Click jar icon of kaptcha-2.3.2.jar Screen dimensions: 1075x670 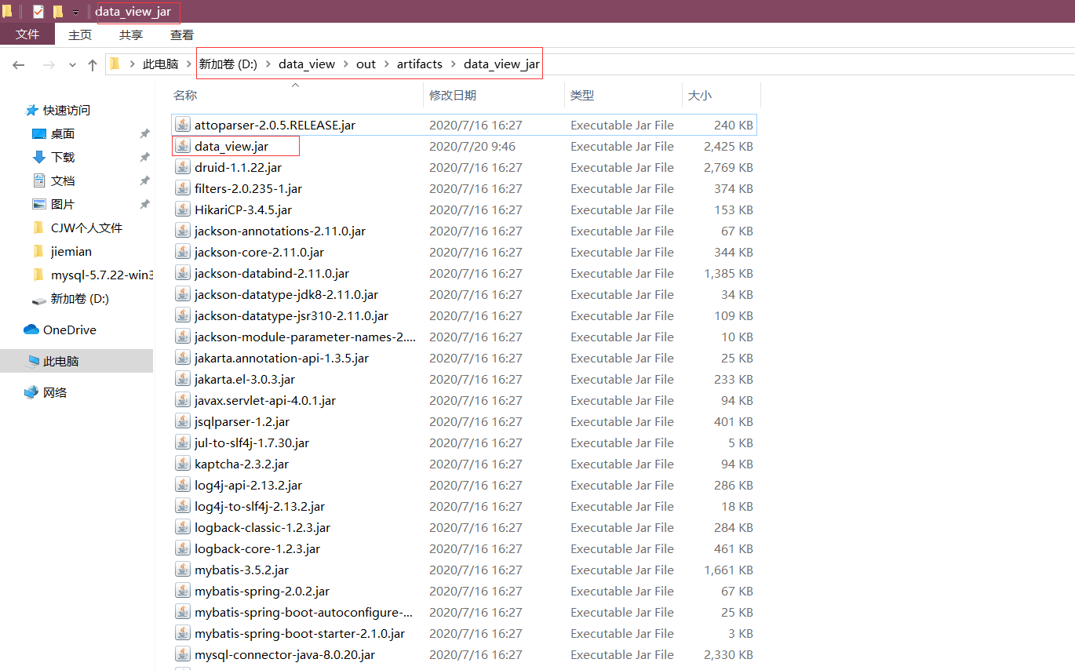[183, 464]
